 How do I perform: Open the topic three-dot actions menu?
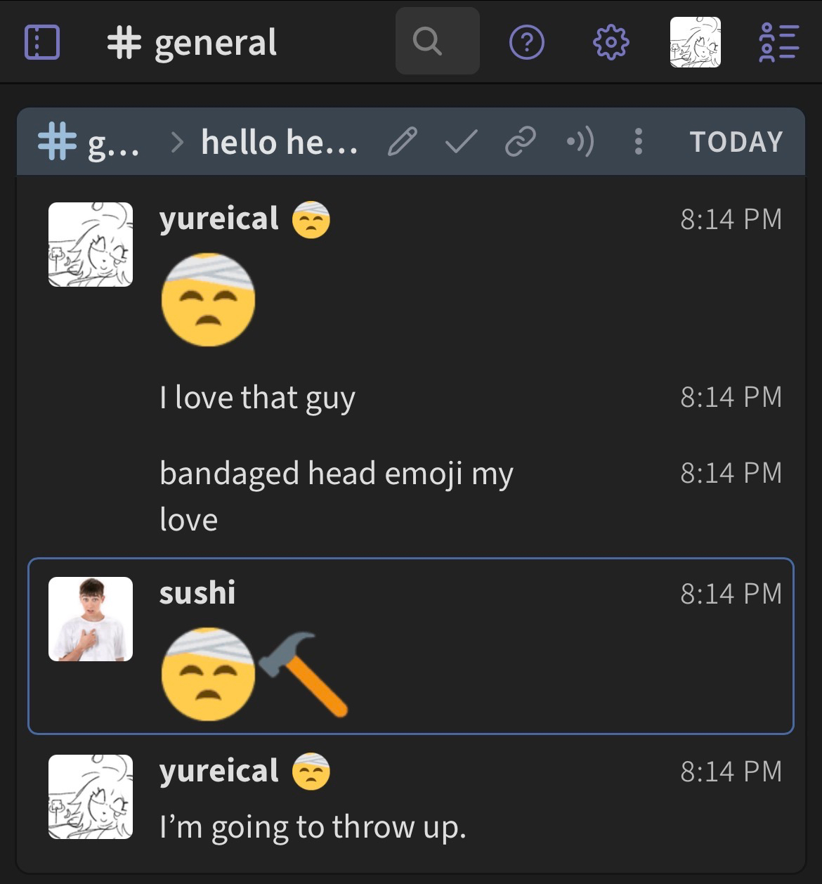coord(638,142)
